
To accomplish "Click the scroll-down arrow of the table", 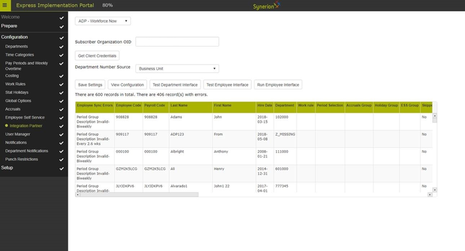I will pos(434,190).
